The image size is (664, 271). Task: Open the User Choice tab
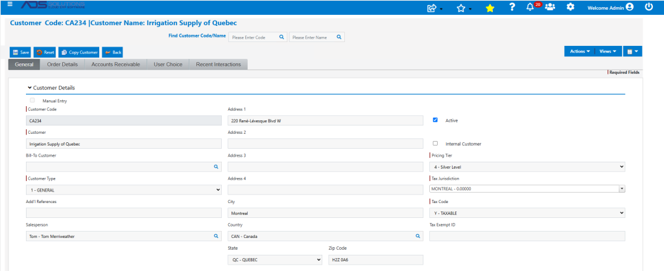point(168,65)
